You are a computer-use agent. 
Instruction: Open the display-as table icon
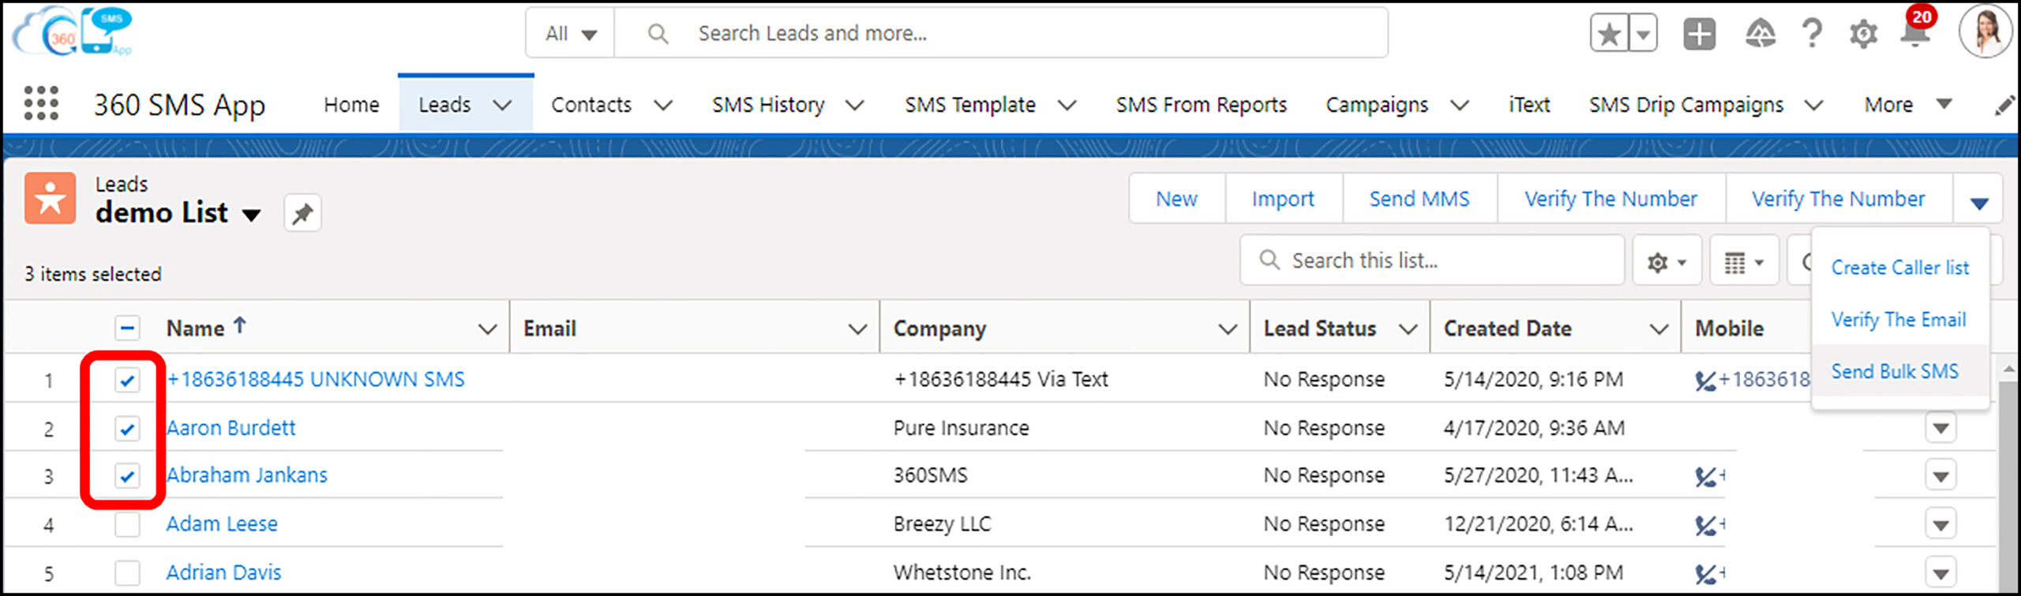(1744, 261)
